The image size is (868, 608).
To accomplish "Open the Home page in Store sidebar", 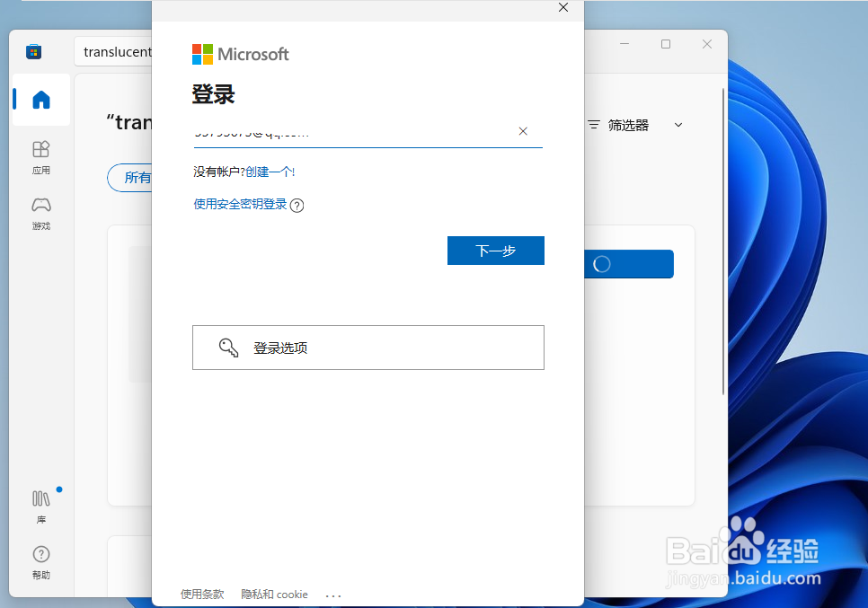I will (41, 100).
